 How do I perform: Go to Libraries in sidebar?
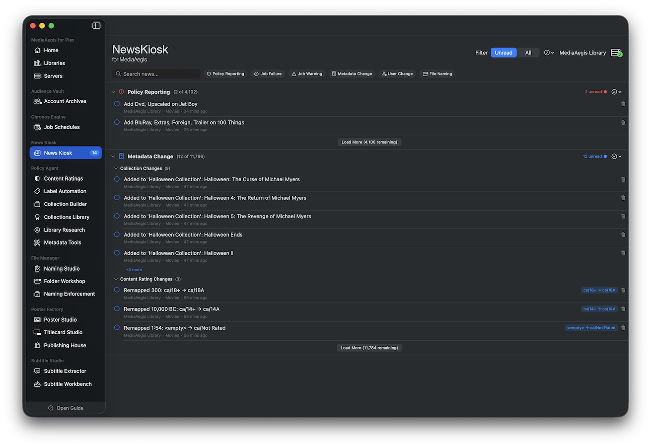point(66,63)
